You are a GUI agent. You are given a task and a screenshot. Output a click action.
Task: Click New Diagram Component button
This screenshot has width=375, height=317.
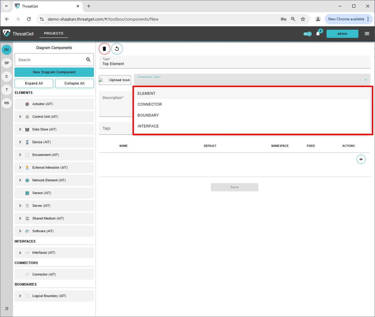point(54,72)
